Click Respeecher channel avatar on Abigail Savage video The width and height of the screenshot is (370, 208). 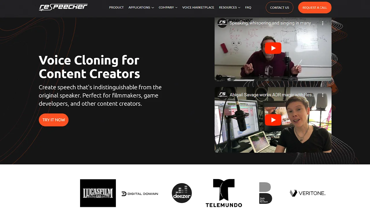(222, 95)
